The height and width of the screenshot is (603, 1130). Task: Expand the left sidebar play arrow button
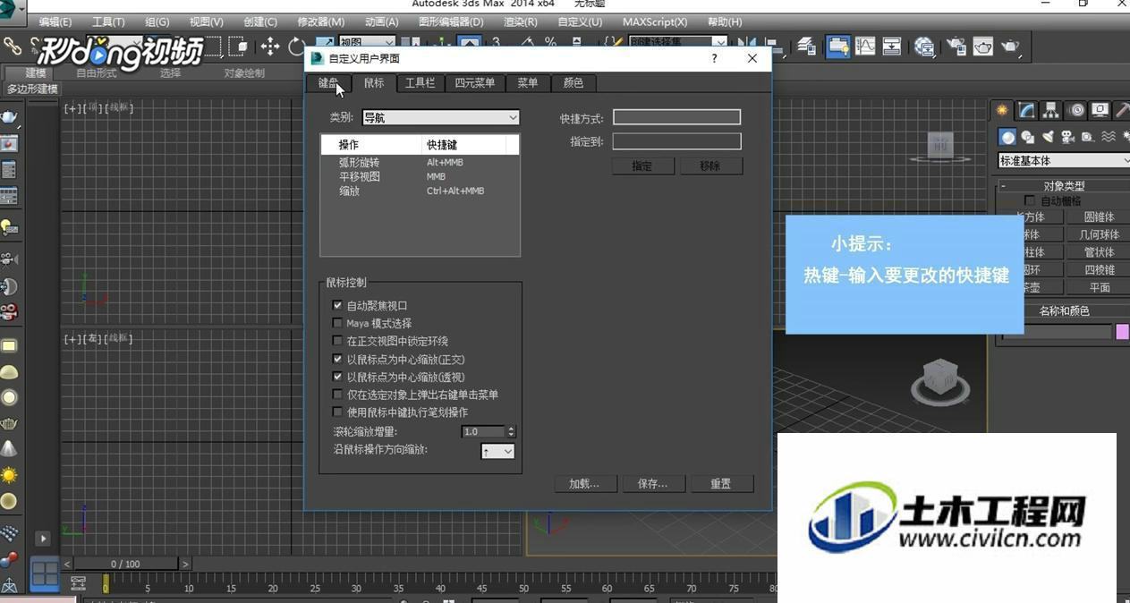click(42, 539)
